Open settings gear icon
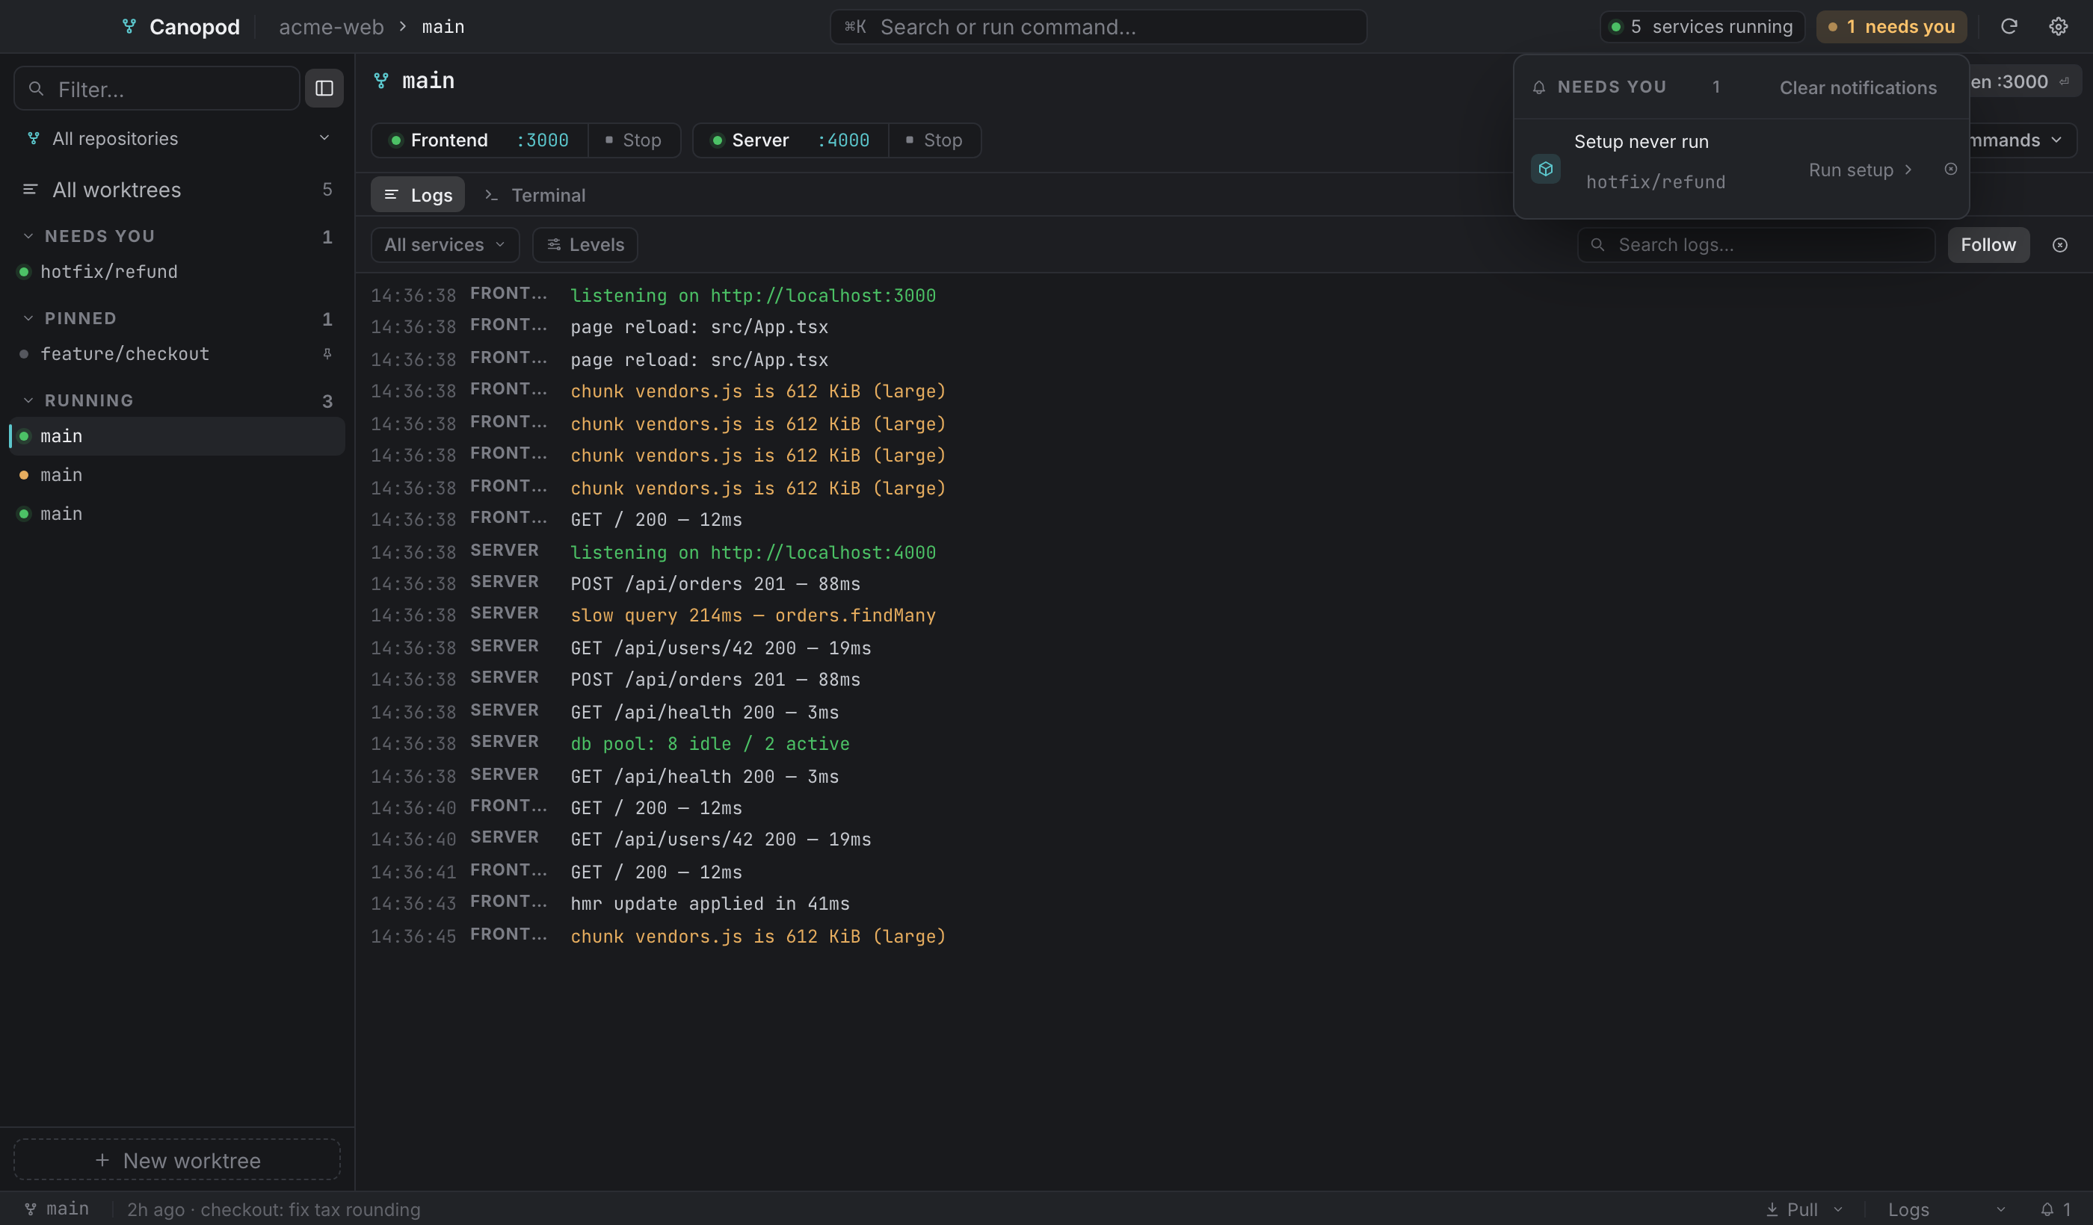The height and width of the screenshot is (1225, 2093). point(2057,27)
